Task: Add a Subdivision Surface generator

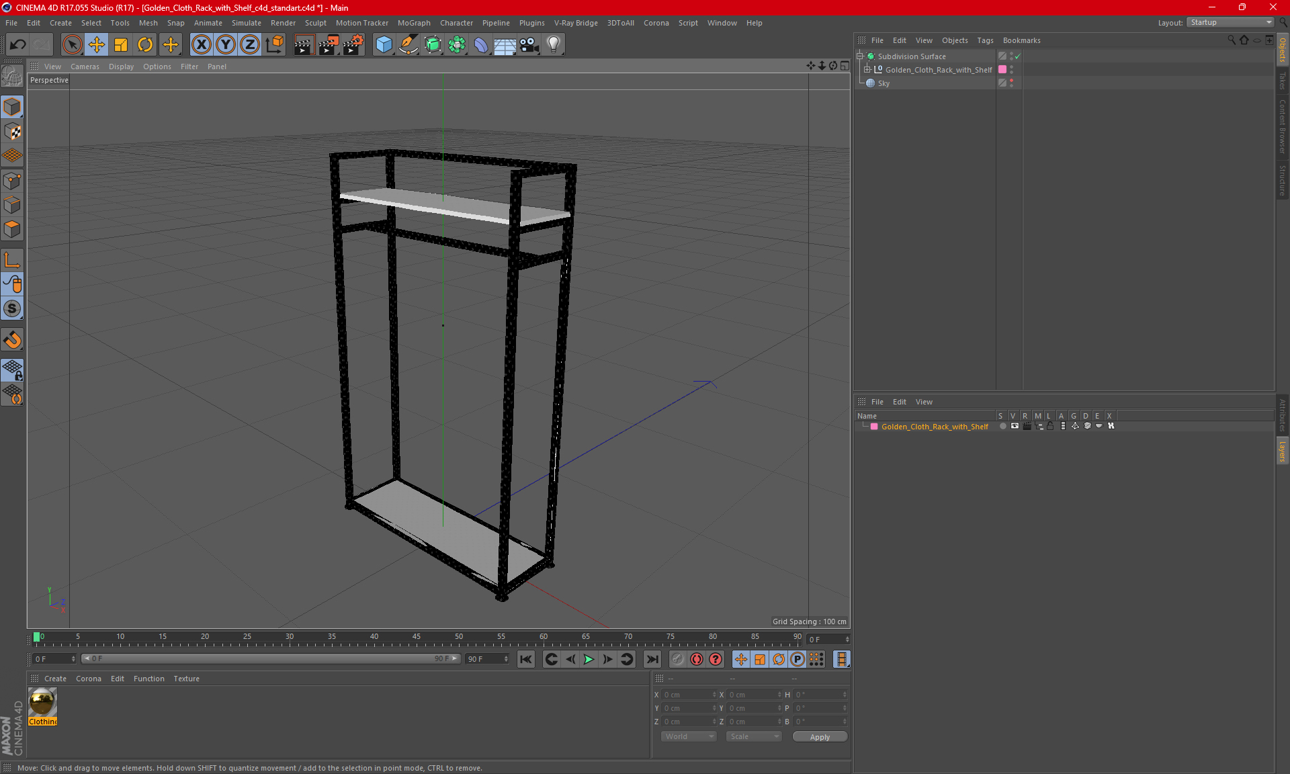Action: [433, 44]
